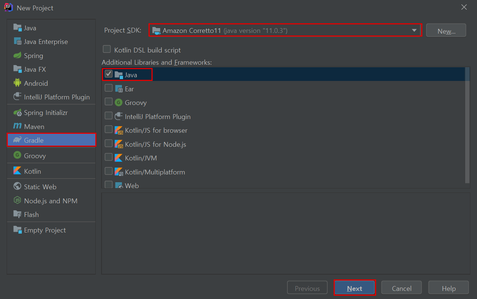The height and width of the screenshot is (299, 477).
Task: Click the Android robot icon
Action: click(17, 83)
